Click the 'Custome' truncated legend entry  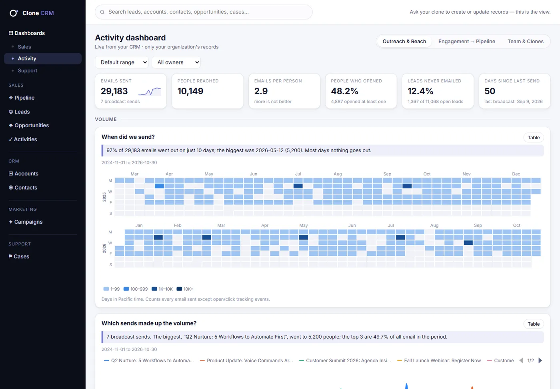coord(500,361)
